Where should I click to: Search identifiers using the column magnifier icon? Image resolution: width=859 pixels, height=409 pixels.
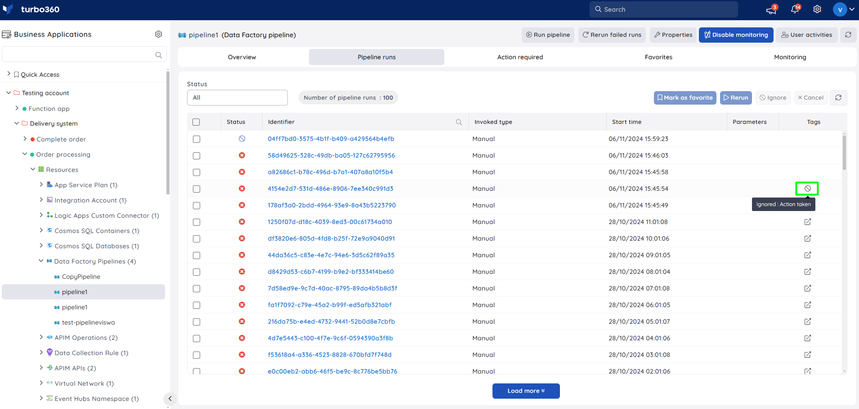[459, 122]
